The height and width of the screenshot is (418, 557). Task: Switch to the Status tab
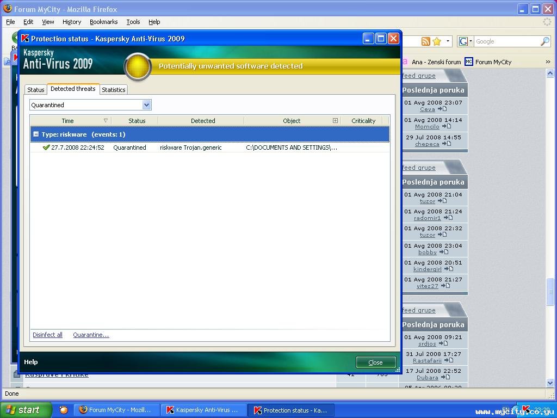click(x=36, y=90)
